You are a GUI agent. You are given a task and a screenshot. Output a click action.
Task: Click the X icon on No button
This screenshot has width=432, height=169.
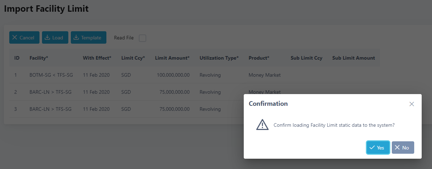coord(397,147)
